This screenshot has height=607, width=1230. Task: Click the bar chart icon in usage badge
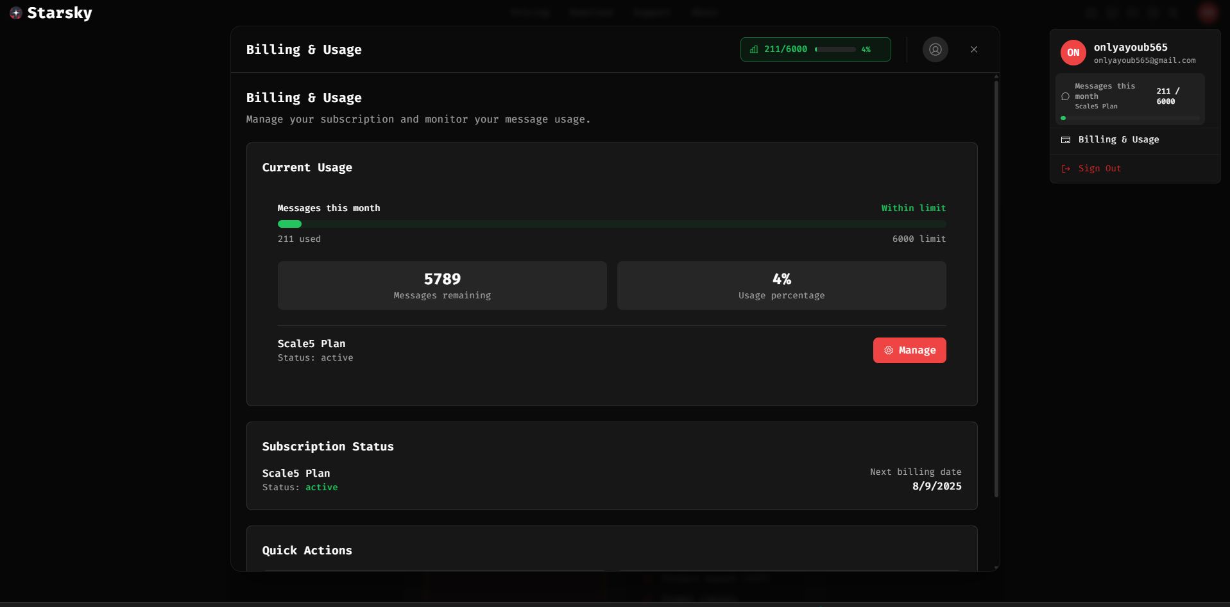coord(754,49)
